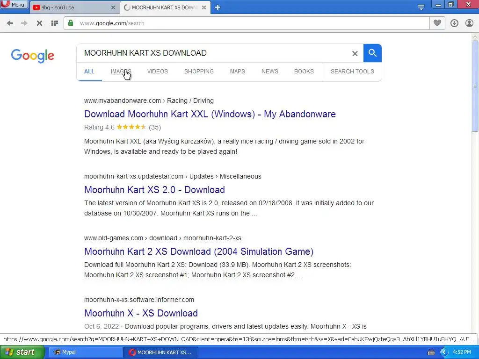Image resolution: width=479 pixels, height=359 pixels.
Task: Click the blue magnifier search button
Action: pos(372,53)
